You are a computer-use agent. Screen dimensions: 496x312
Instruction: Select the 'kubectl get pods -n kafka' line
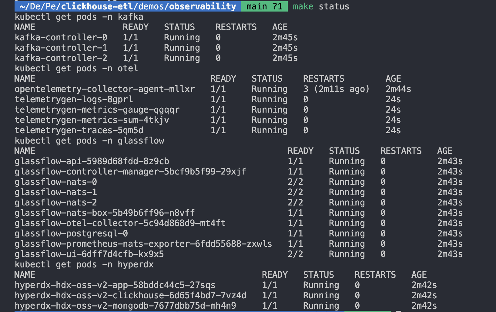pyautogui.click(x=79, y=17)
